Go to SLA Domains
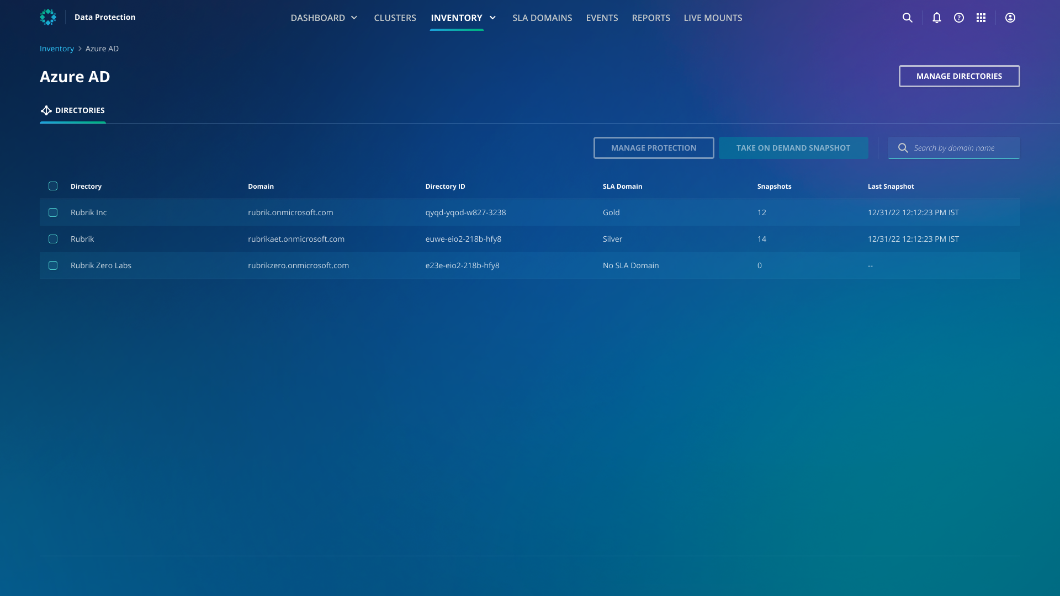 [542, 18]
